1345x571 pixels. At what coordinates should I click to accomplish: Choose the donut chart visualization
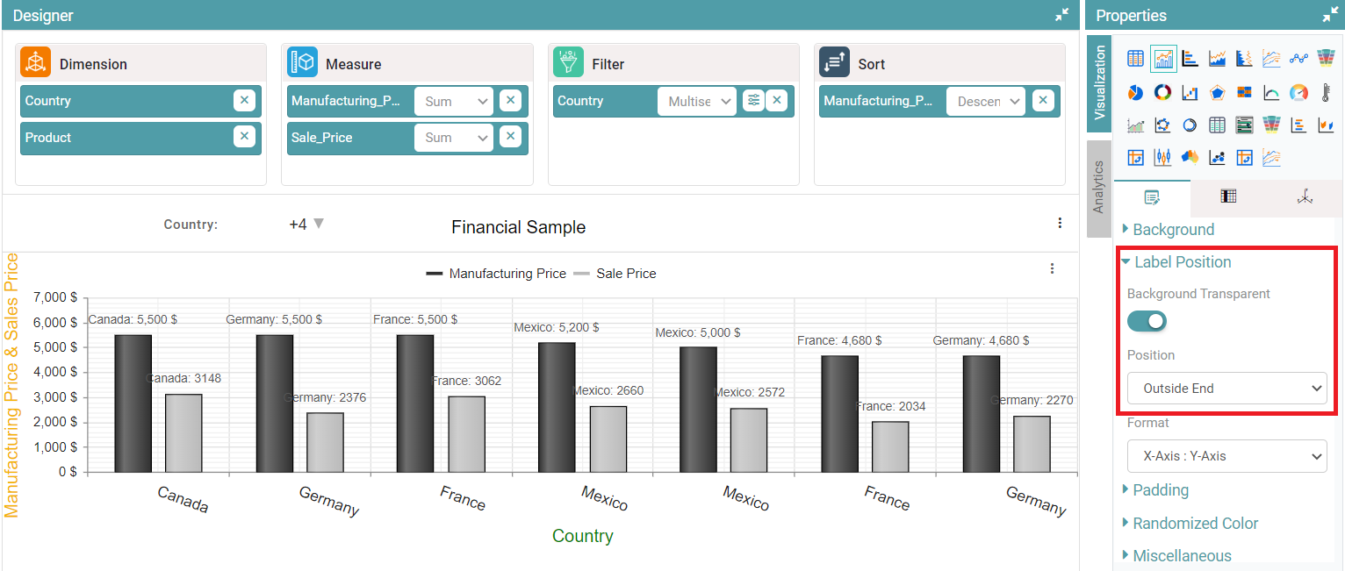click(1162, 92)
